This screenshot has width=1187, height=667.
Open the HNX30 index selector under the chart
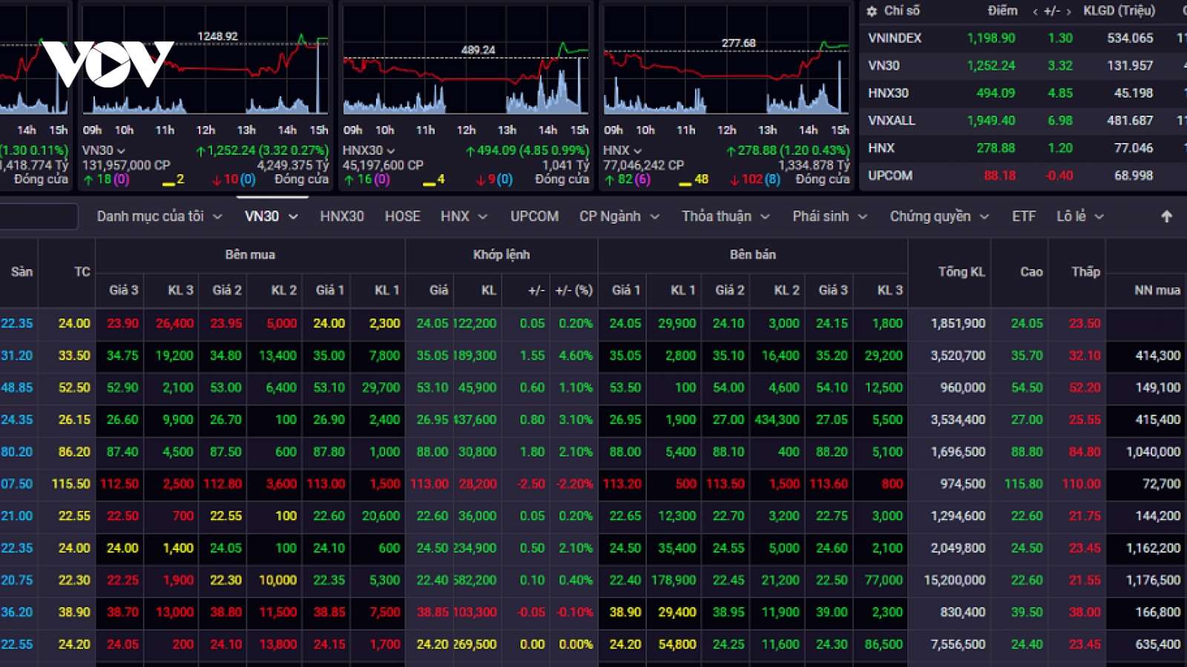tap(369, 150)
